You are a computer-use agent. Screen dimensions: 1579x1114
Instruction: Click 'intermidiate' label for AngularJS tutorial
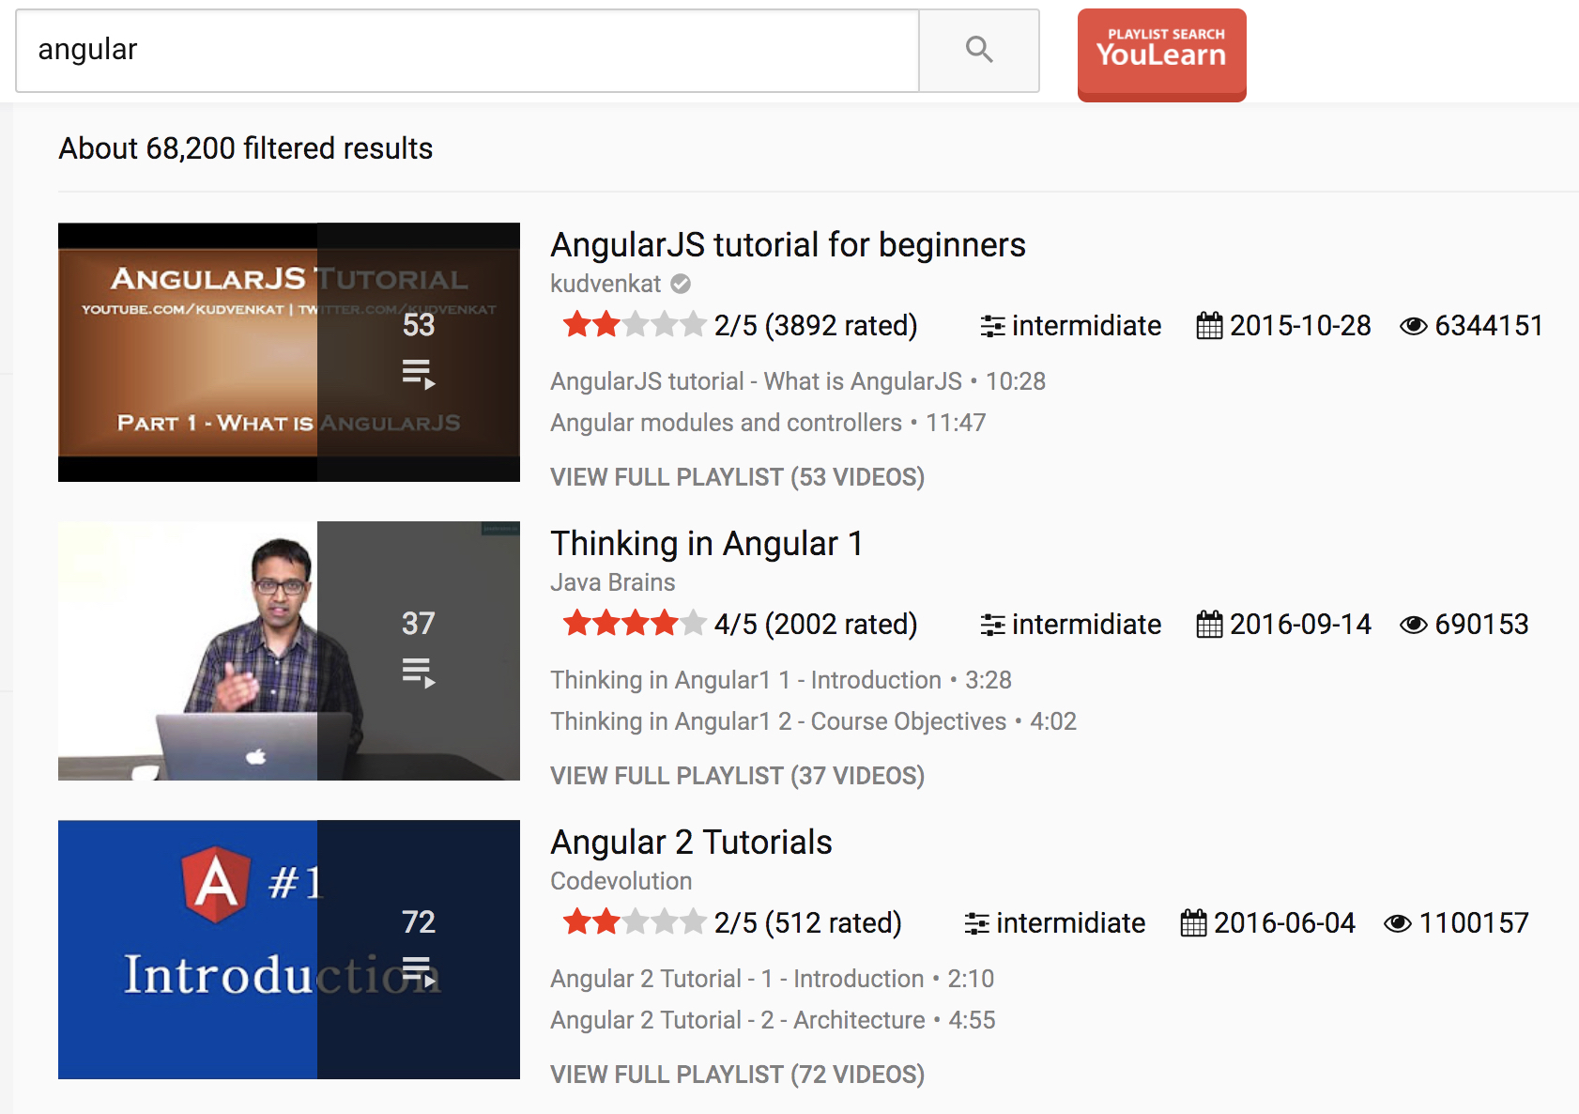1086,325
